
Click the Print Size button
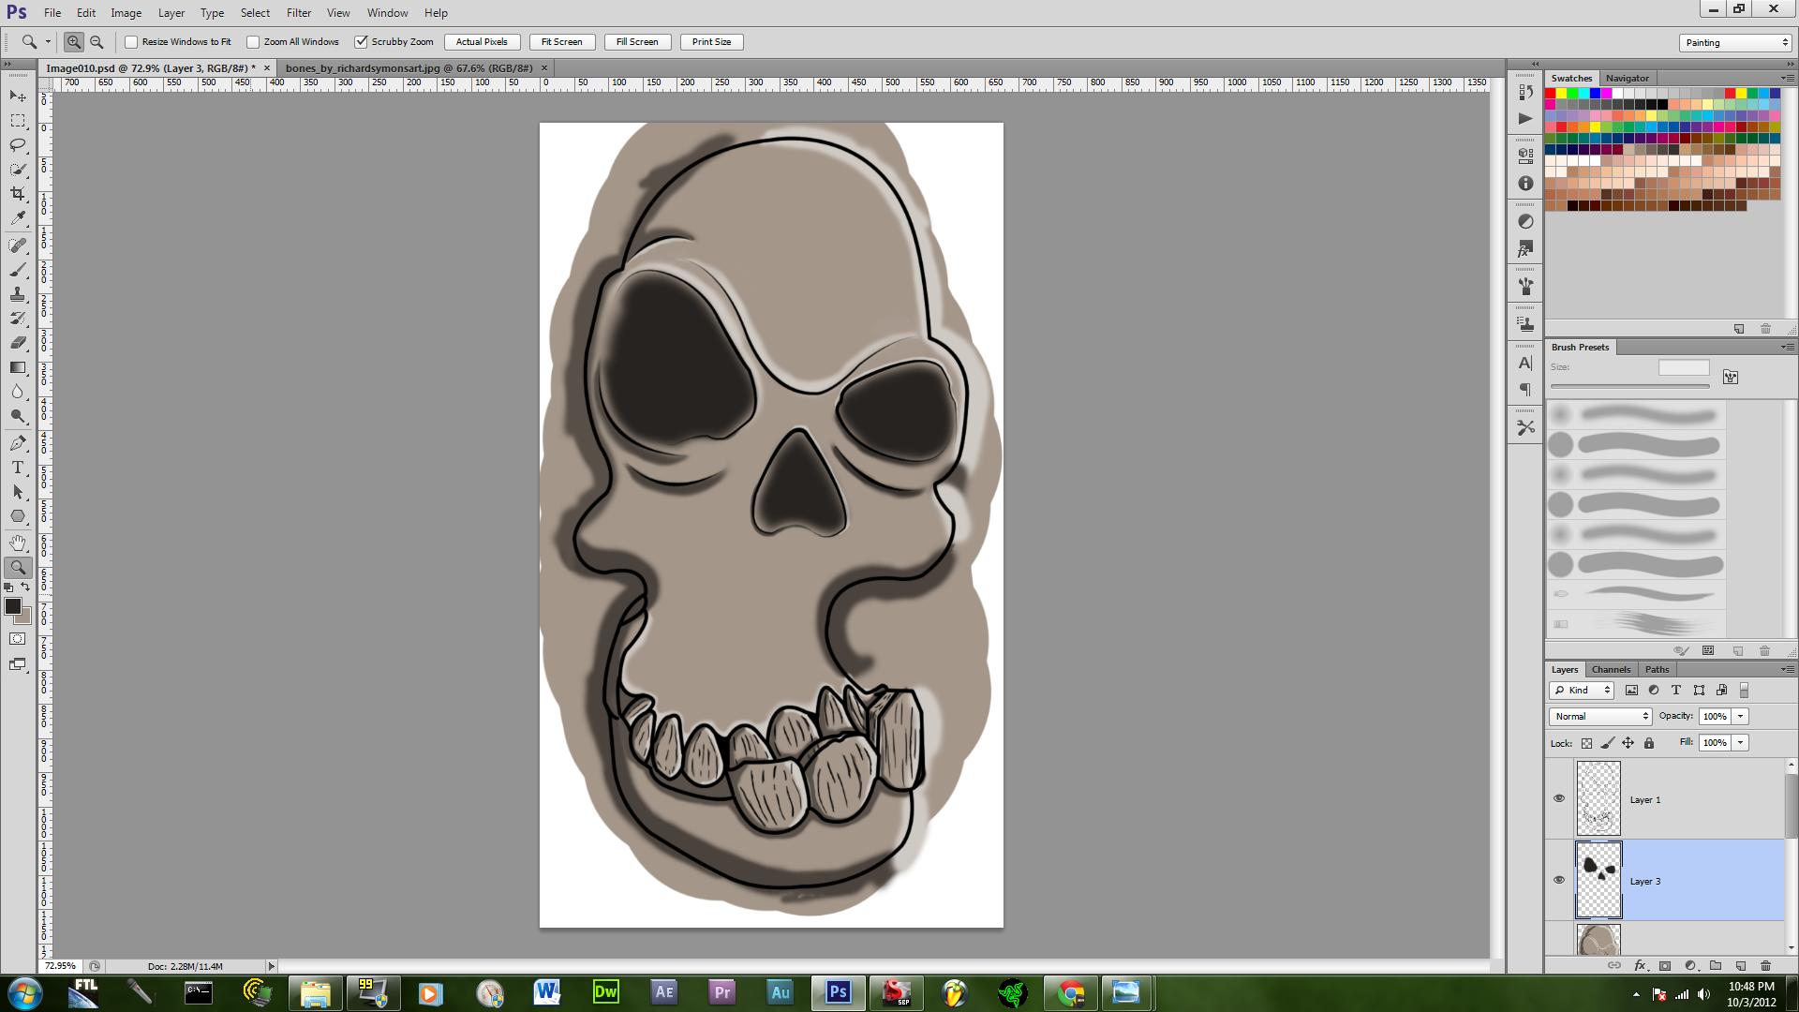[711, 42]
